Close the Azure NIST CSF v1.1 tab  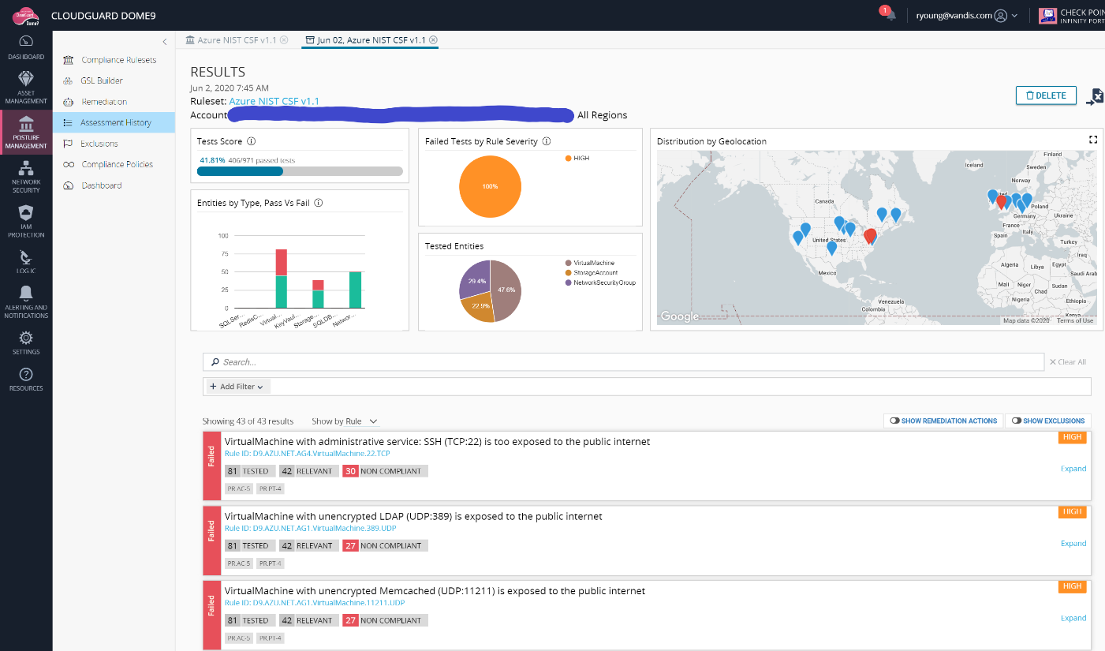coord(285,39)
